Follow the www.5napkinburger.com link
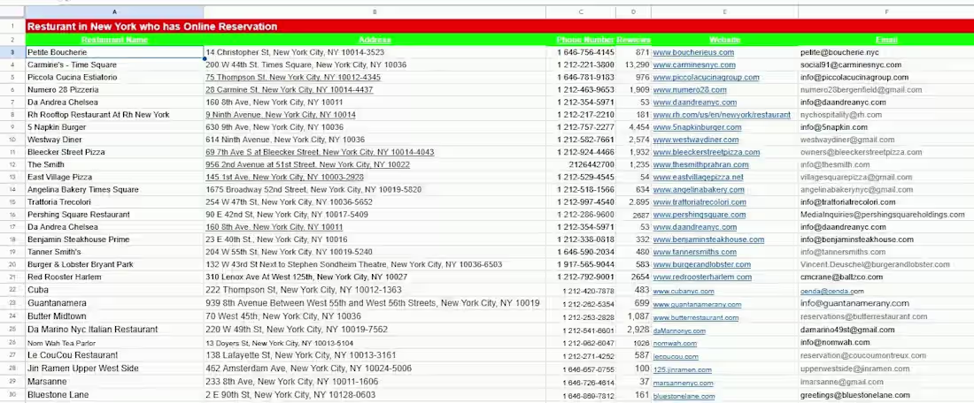The height and width of the screenshot is (403, 974). [x=697, y=127]
